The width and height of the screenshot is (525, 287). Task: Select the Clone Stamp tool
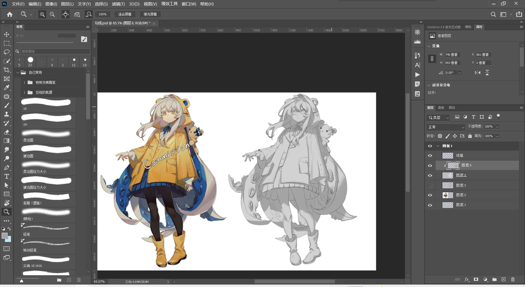coord(6,114)
